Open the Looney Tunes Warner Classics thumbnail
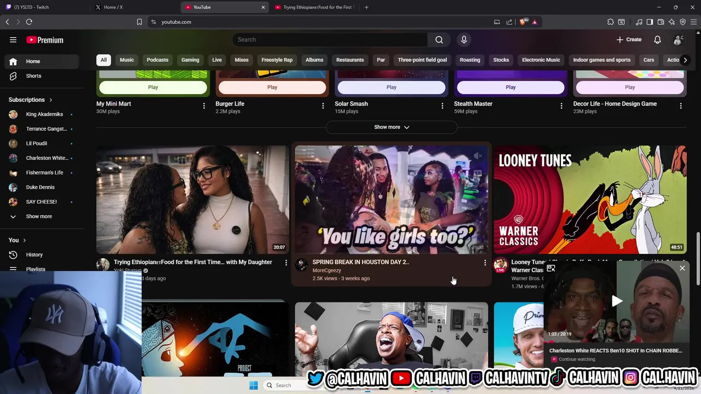 tap(590, 200)
